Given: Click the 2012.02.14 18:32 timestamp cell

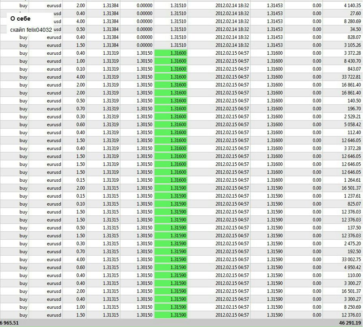Looking at the screenshot, I should pyautogui.click(x=231, y=5).
